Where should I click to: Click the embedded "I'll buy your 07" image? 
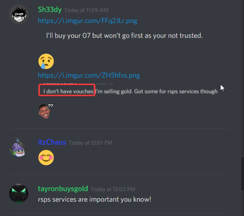[124, 35]
